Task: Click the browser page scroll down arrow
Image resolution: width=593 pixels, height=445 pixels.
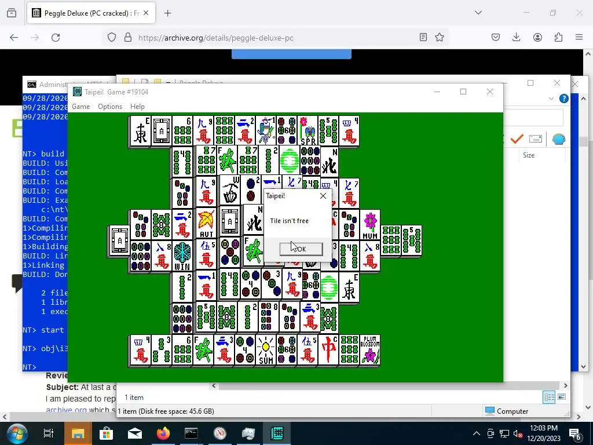Action: pos(588,407)
